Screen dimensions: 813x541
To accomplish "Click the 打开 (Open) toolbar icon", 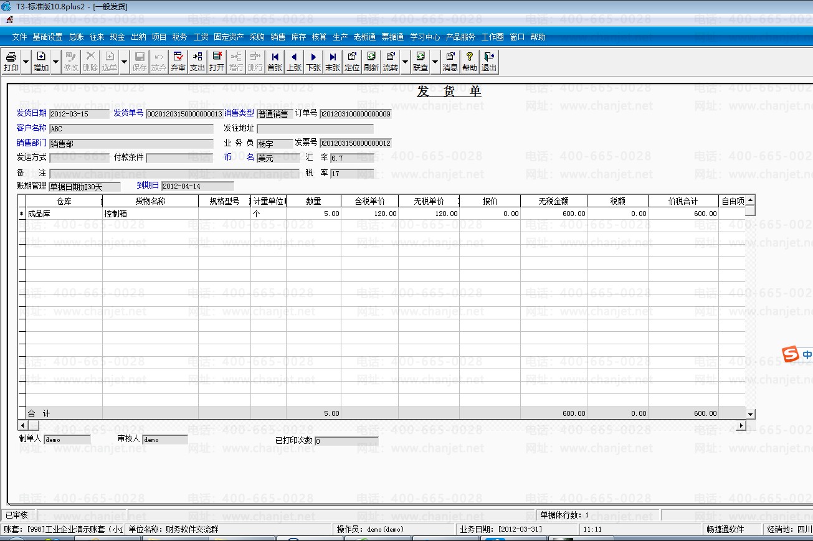I will 217,62.
